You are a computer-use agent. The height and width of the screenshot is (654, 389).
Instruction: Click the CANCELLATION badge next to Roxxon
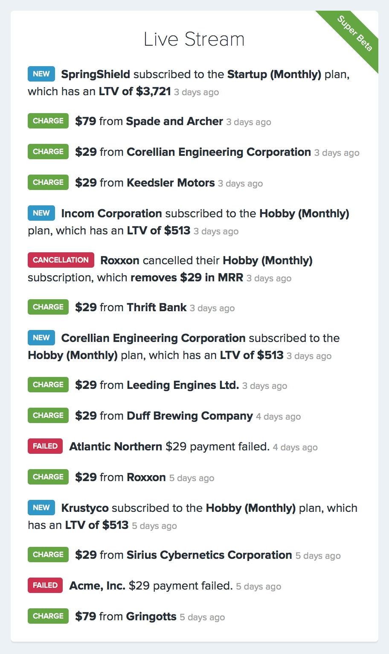pyautogui.click(x=61, y=260)
